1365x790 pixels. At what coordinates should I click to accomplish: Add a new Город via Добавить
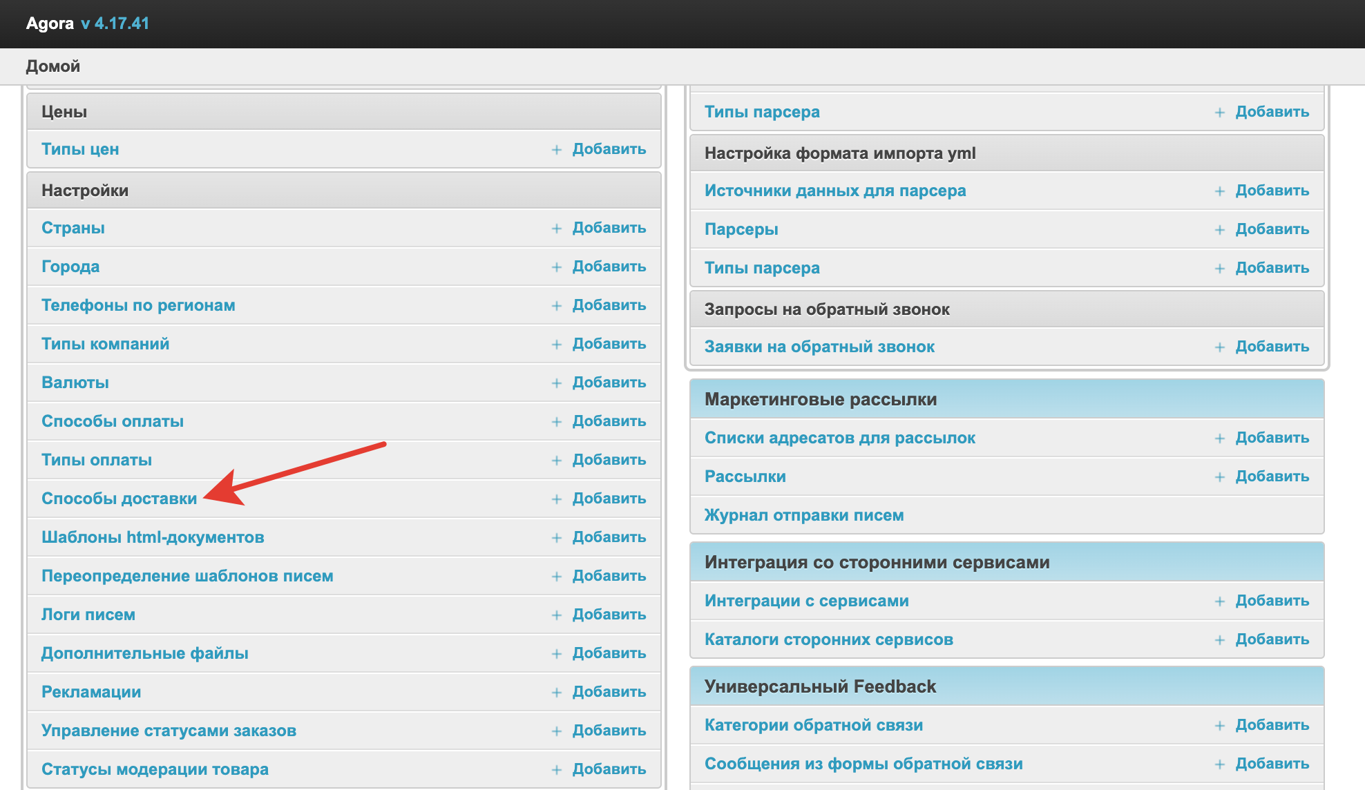(609, 267)
